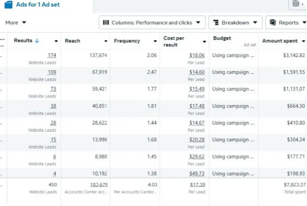Screen dimensions: 307x206
Task: Open the More dropdown menu
Action: [x=16, y=23]
